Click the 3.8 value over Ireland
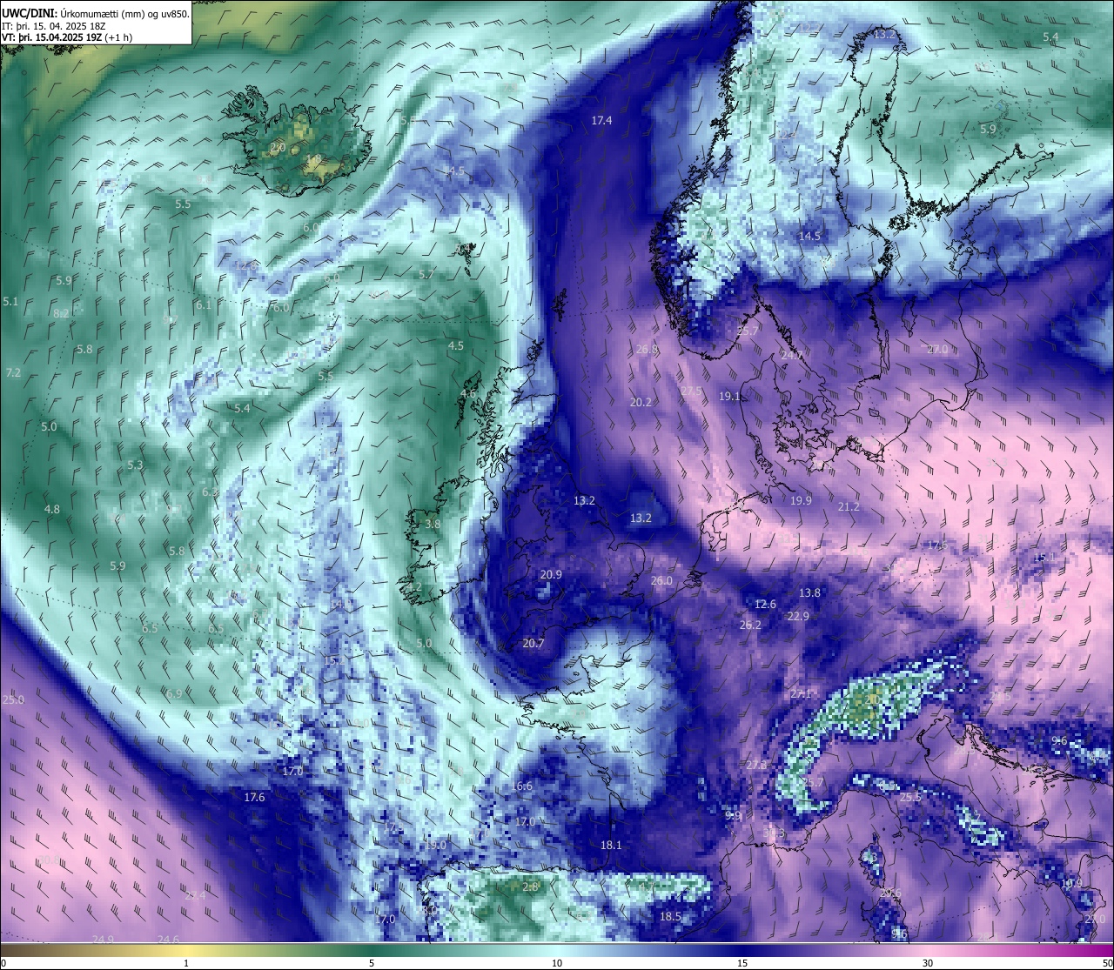Screen dimensions: 1114x970 433,524
